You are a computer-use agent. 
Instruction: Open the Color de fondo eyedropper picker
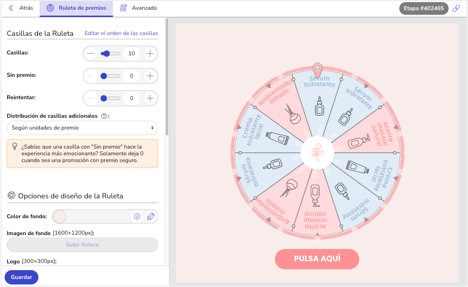(x=151, y=217)
